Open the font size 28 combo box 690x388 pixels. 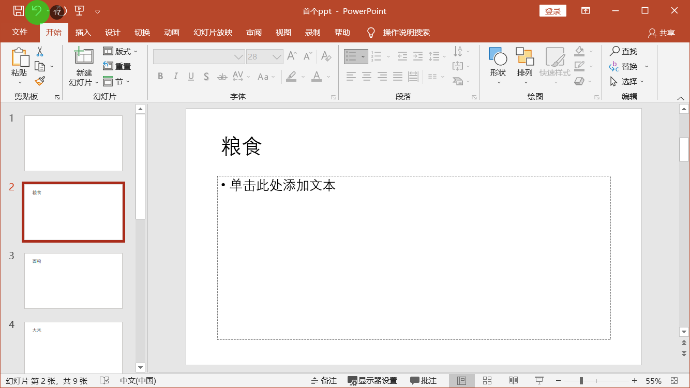point(264,56)
